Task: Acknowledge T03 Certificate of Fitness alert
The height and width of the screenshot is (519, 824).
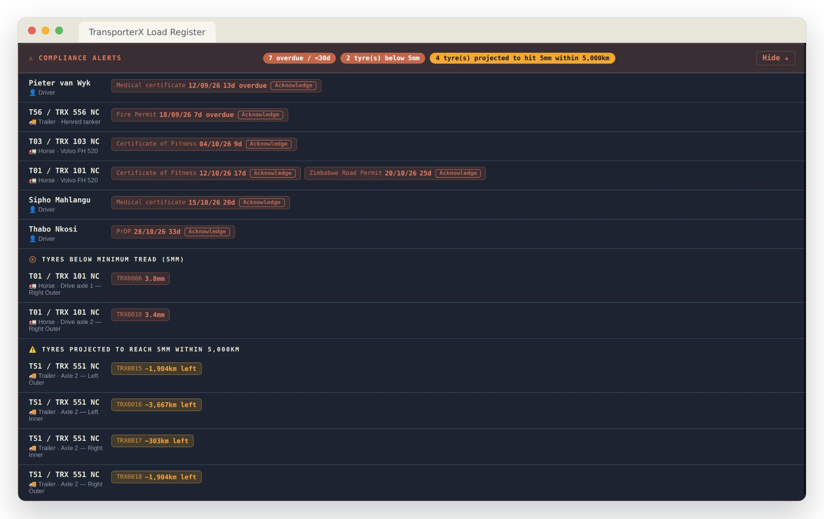Action: click(x=269, y=144)
